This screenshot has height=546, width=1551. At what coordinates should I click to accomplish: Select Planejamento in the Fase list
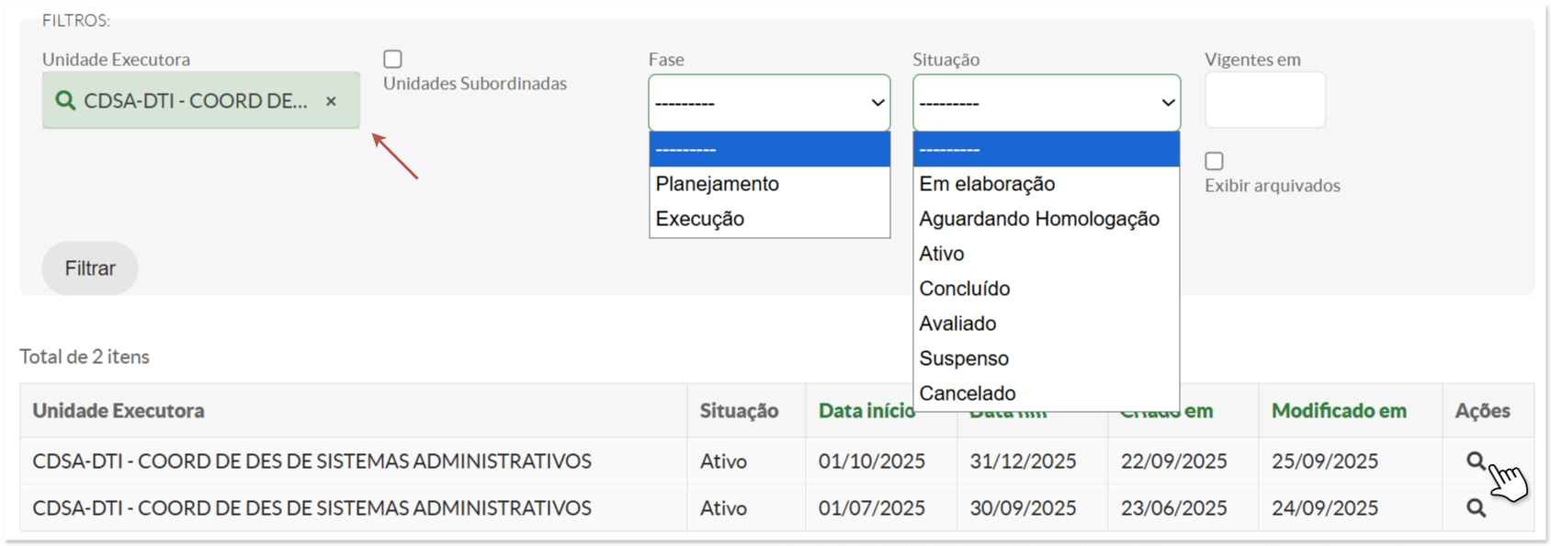(718, 184)
